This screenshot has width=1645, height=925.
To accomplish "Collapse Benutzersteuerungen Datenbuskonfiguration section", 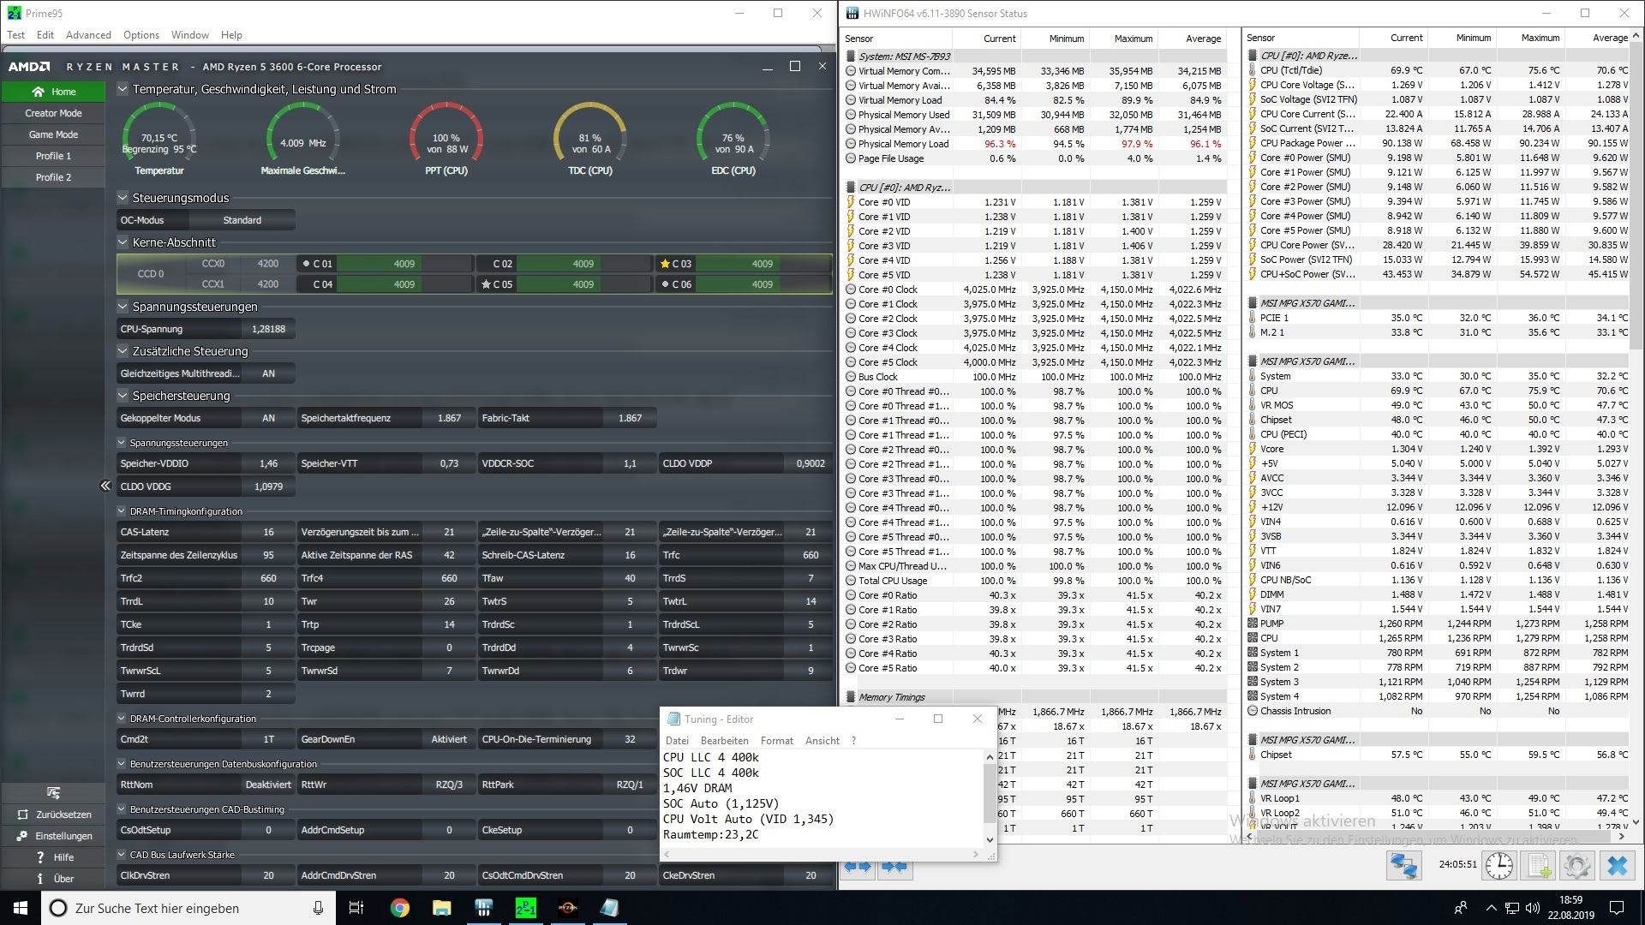I will point(122,764).
